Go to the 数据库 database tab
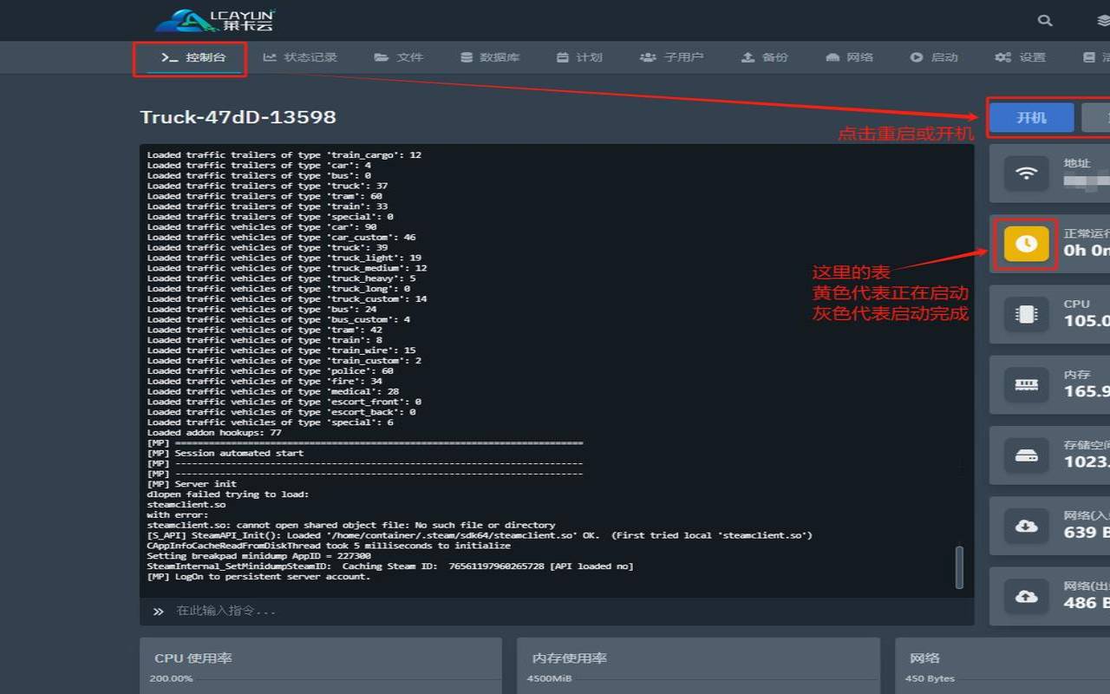1110x694 pixels. pos(490,57)
